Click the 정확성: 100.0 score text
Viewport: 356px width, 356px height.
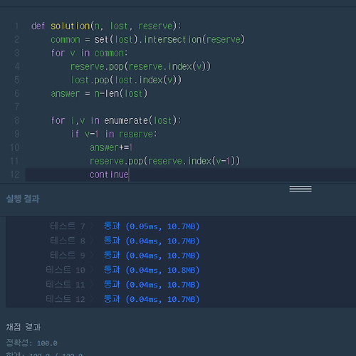tap(32, 343)
